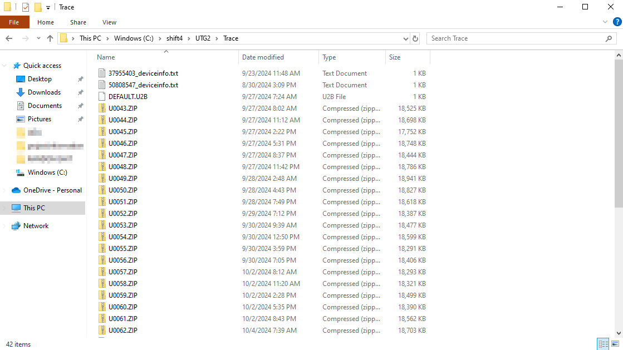Refresh the Trace folder view
The width and height of the screenshot is (623, 350).
[x=415, y=38]
